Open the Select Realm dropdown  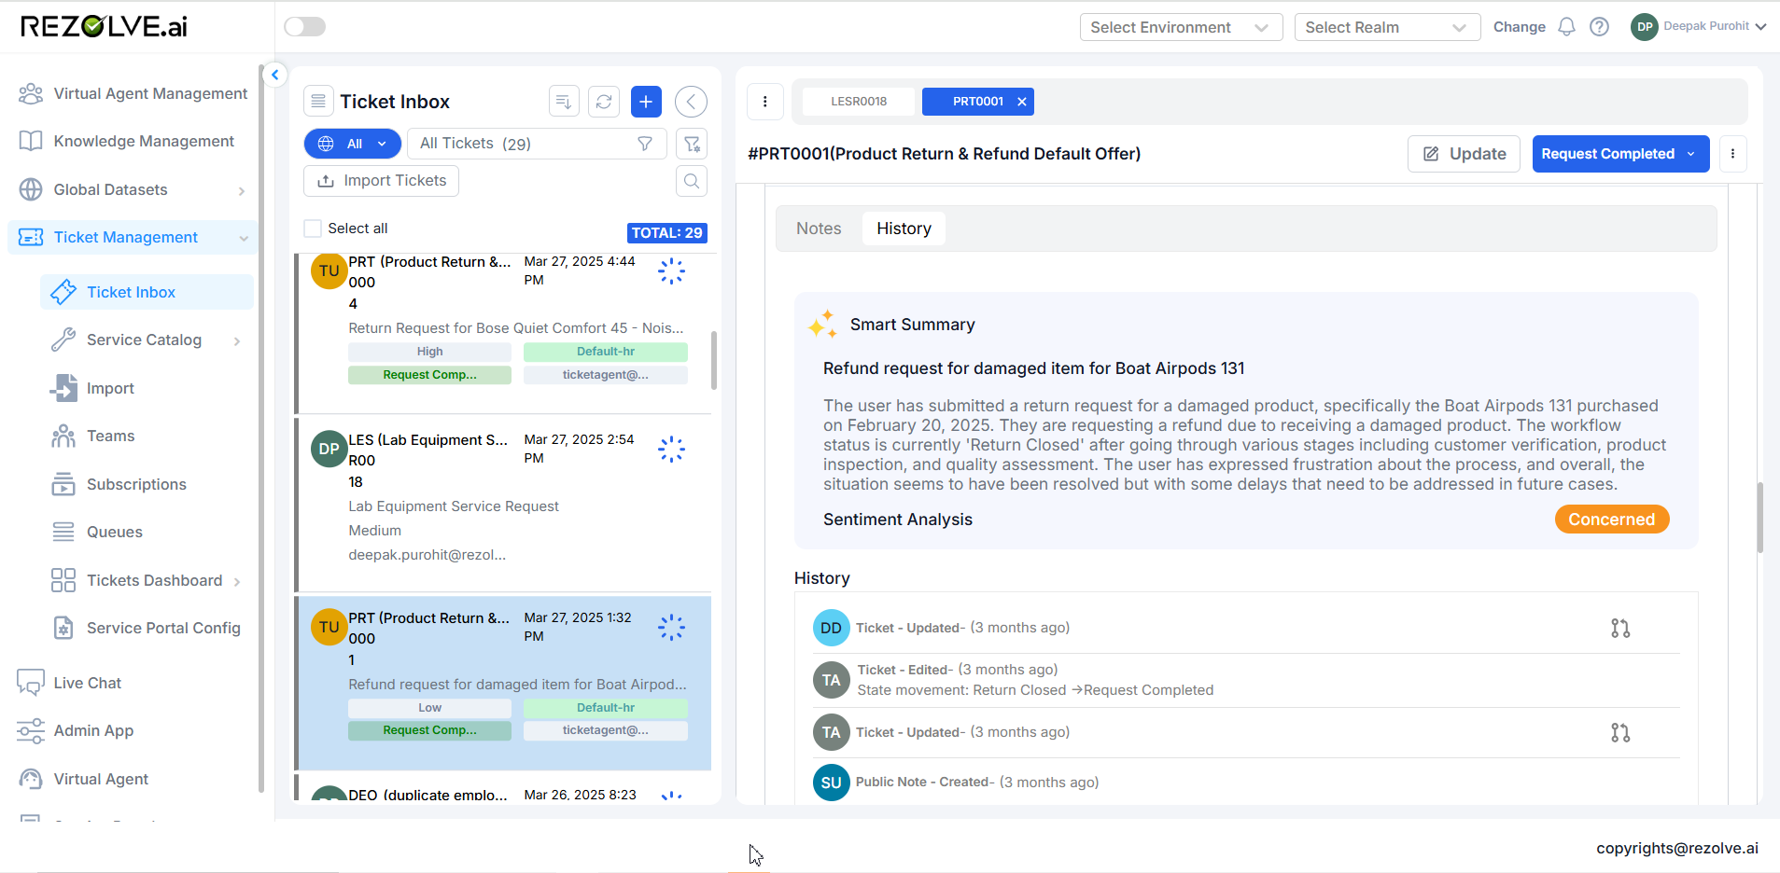tap(1387, 27)
